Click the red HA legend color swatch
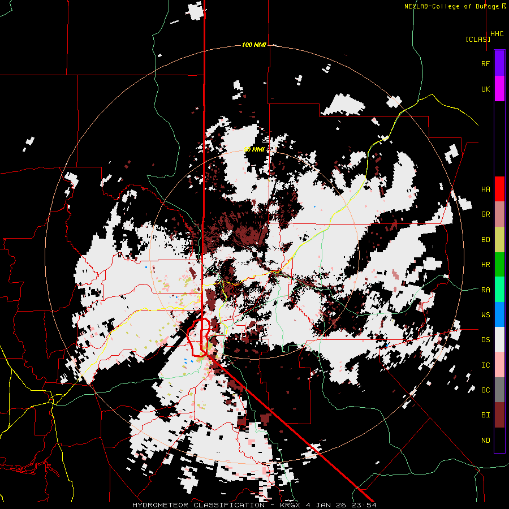Viewport: 509px width, 509px height. click(499, 189)
